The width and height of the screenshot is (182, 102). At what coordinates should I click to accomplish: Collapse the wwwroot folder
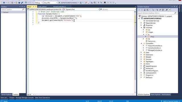click(x=141, y=28)
